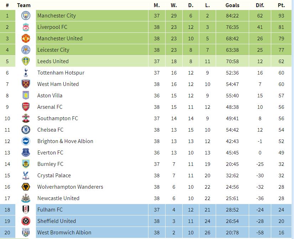Image resolution: width=294 pixels, height=239 pixels.
Task: Click the Goals column header
Action: 232,5
